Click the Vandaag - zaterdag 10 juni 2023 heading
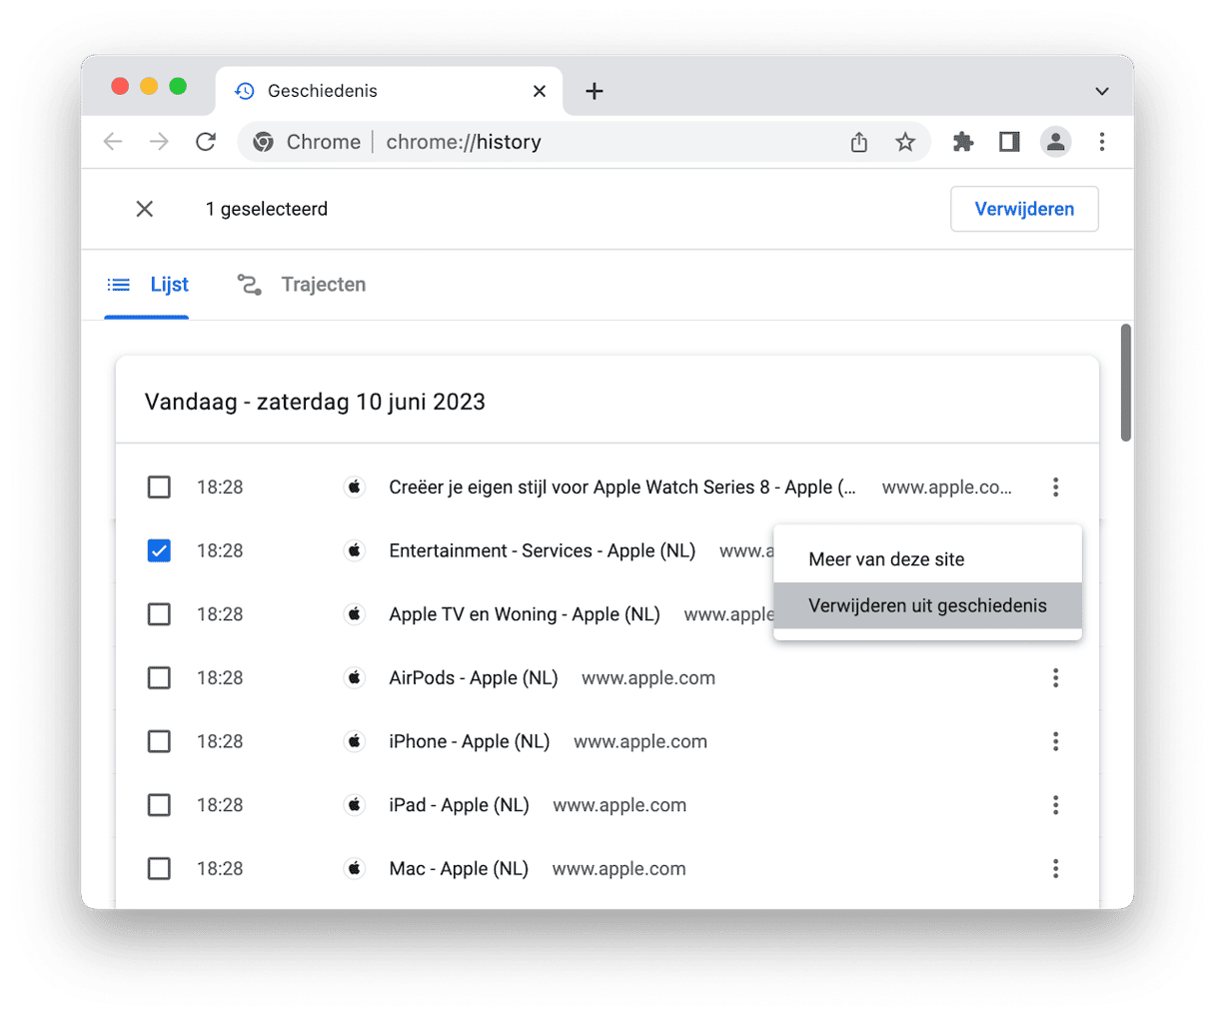 [x=315, y=402]
